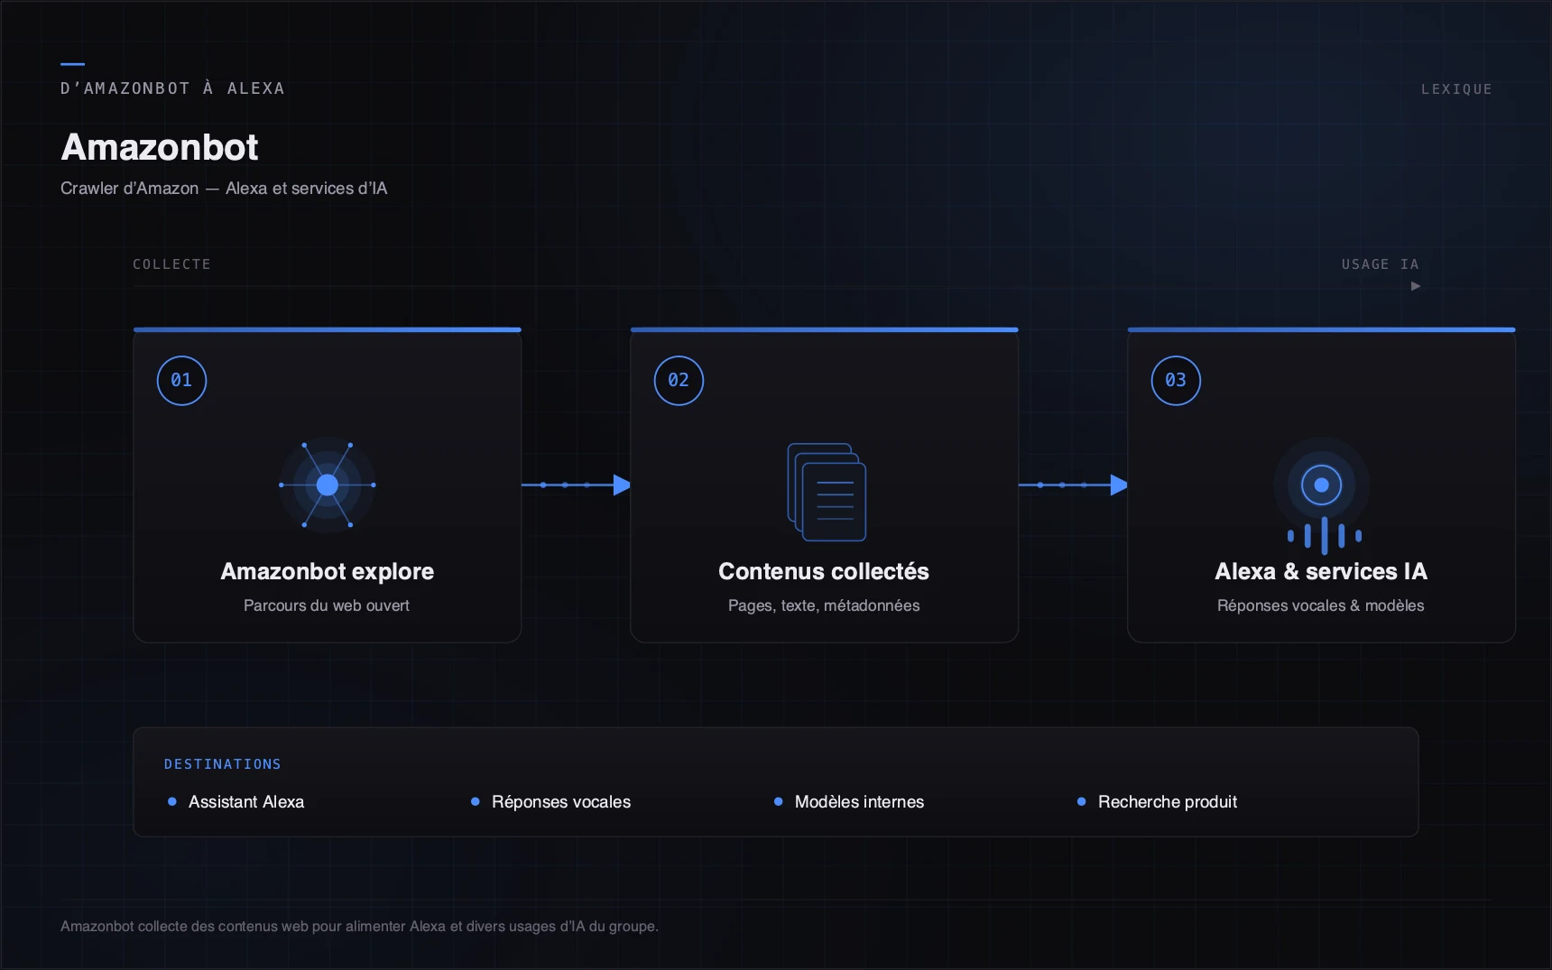Click the COLLECTE axis label
The height and width of the screenshot is (970, 1552).
pyautogui.click(x=171, y=264)
